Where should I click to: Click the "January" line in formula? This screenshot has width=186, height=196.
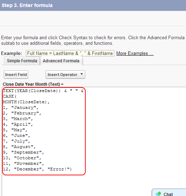[21, 108]
